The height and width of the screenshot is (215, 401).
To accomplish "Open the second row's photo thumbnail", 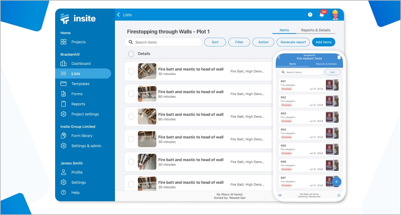I will coord(147,94).
